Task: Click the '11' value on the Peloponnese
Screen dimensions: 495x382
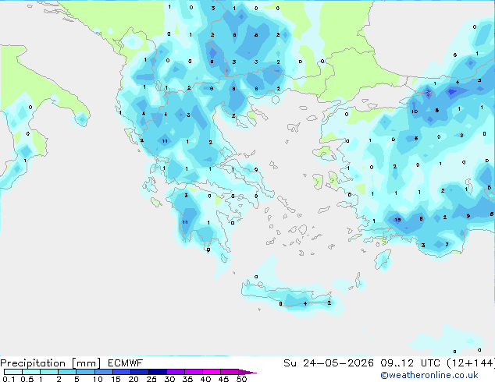Action: click(185, 222)
